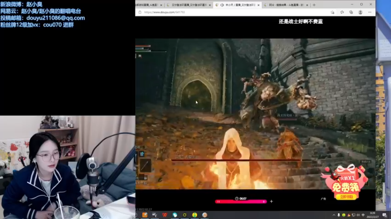Open the browser settings ellipsis menu
Screen dimensions: 391x219
[x=370, y=12]
